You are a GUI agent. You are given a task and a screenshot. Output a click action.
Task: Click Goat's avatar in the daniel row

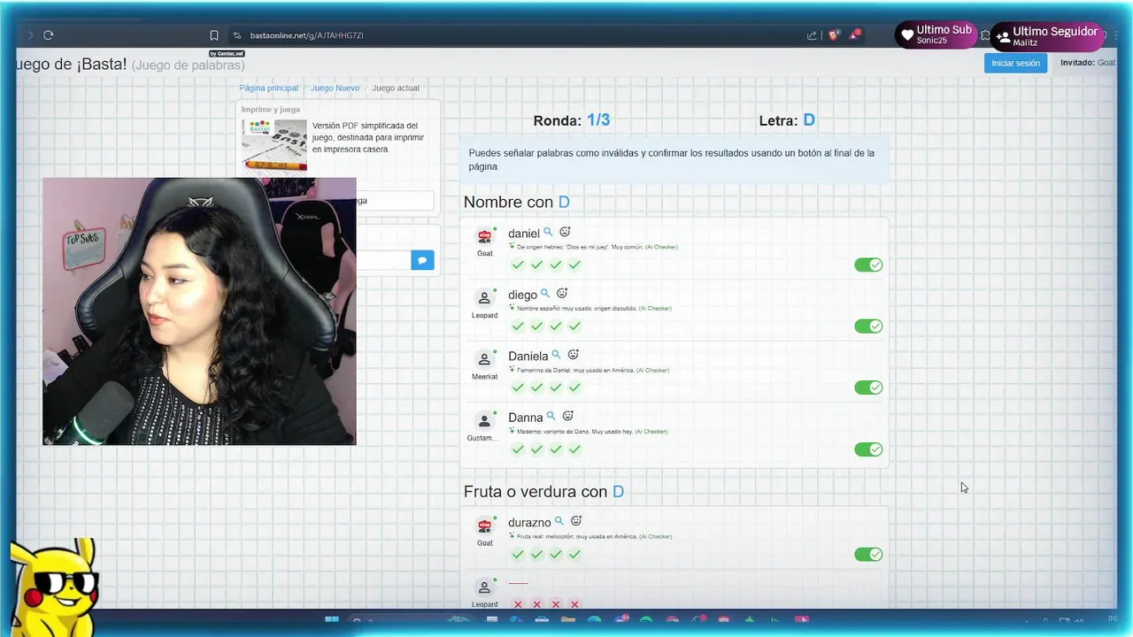(484, 236)
